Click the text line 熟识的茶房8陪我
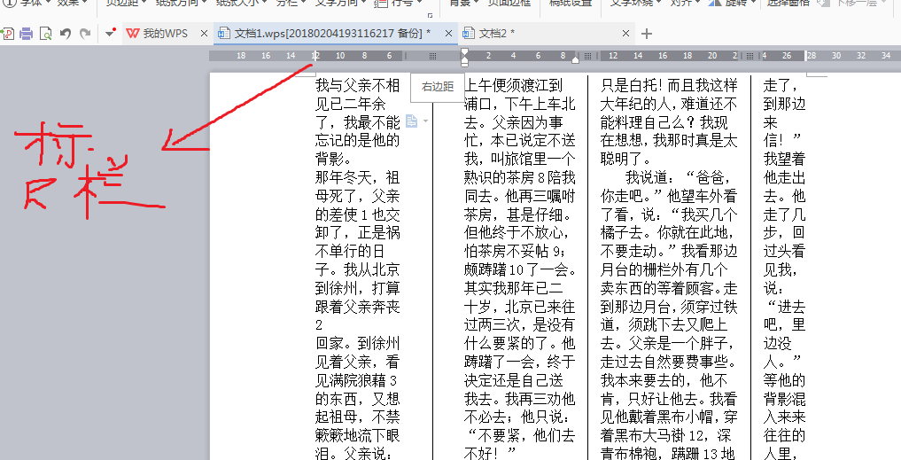The image size is (901, 460). (x=519, y=177)
